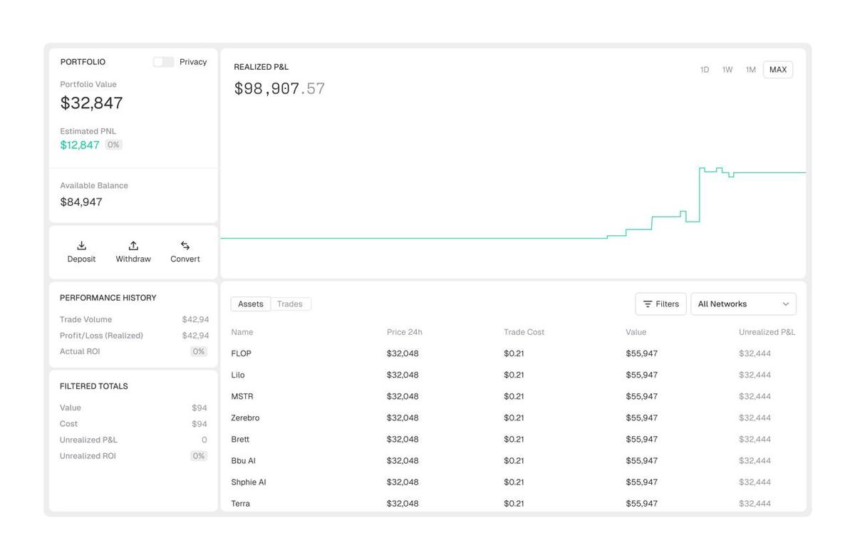
Task: Select the 1D time range
Action: [705, 70]
